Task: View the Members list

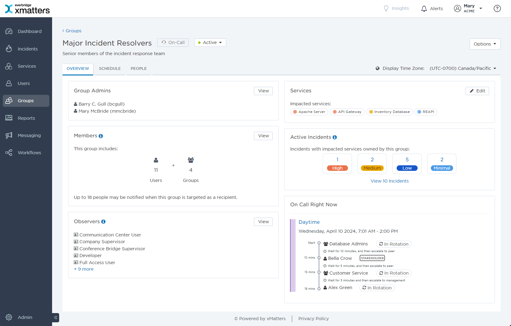Action: coord(264,136)
